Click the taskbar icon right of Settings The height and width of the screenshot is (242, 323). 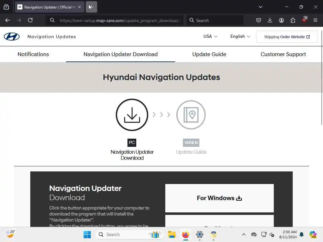tap(214, 234)
